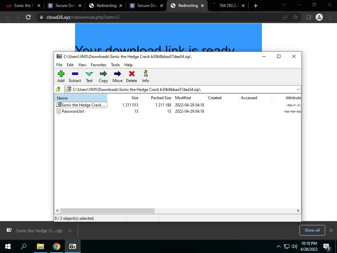
Task: Expand the download item options chevron
Action: (70, 231)
